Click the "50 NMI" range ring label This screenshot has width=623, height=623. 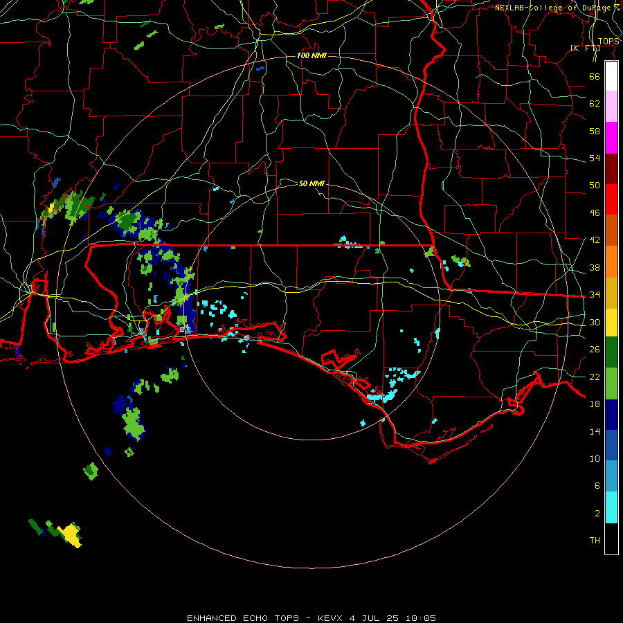point(311,183)
